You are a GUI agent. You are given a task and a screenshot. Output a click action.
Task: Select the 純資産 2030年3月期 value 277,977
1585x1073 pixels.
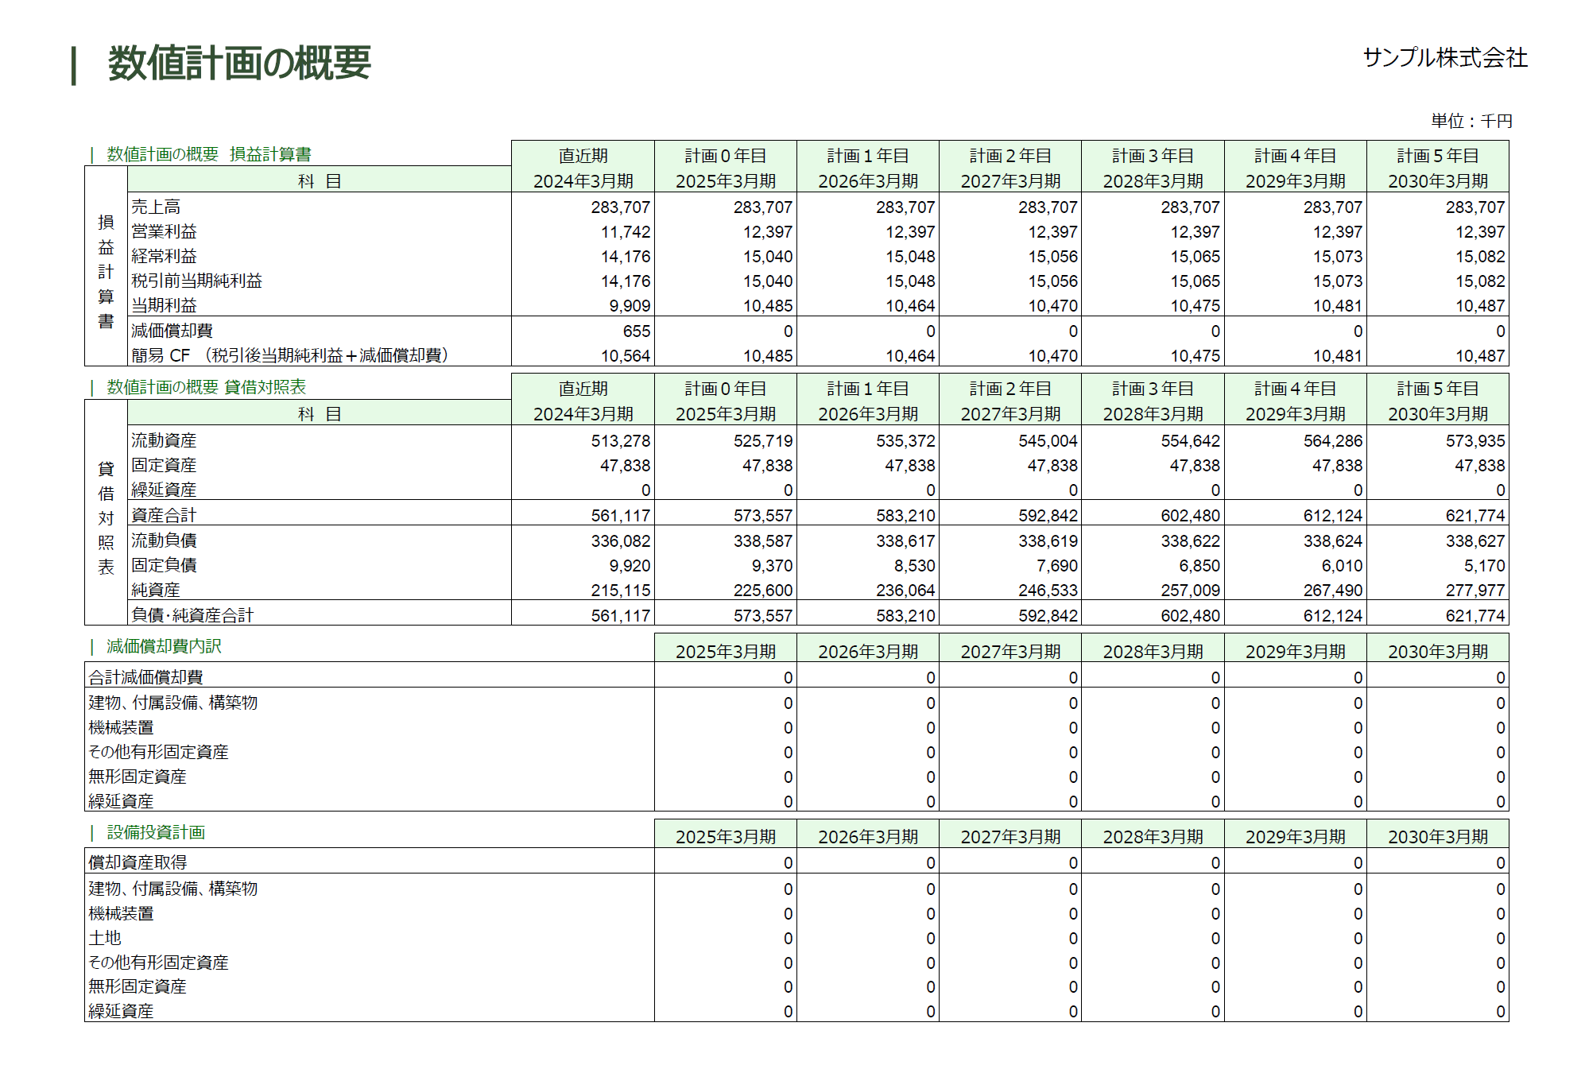tap(1475, 591)
